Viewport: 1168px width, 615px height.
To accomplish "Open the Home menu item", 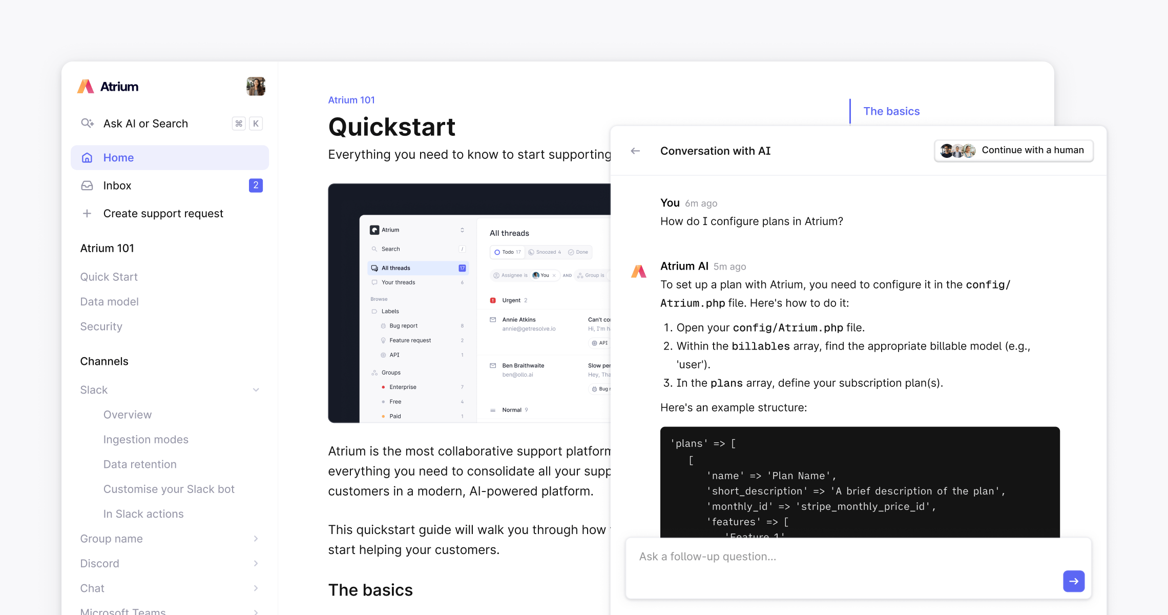I will coord(170,158).
